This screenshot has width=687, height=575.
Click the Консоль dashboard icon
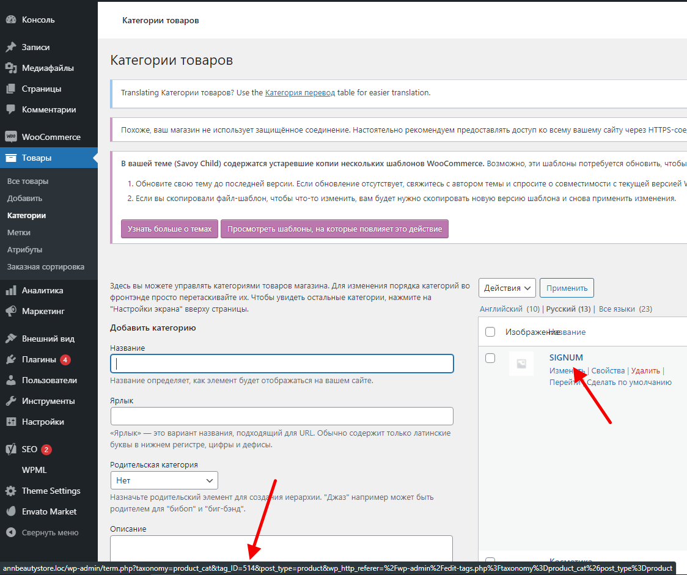11,20
